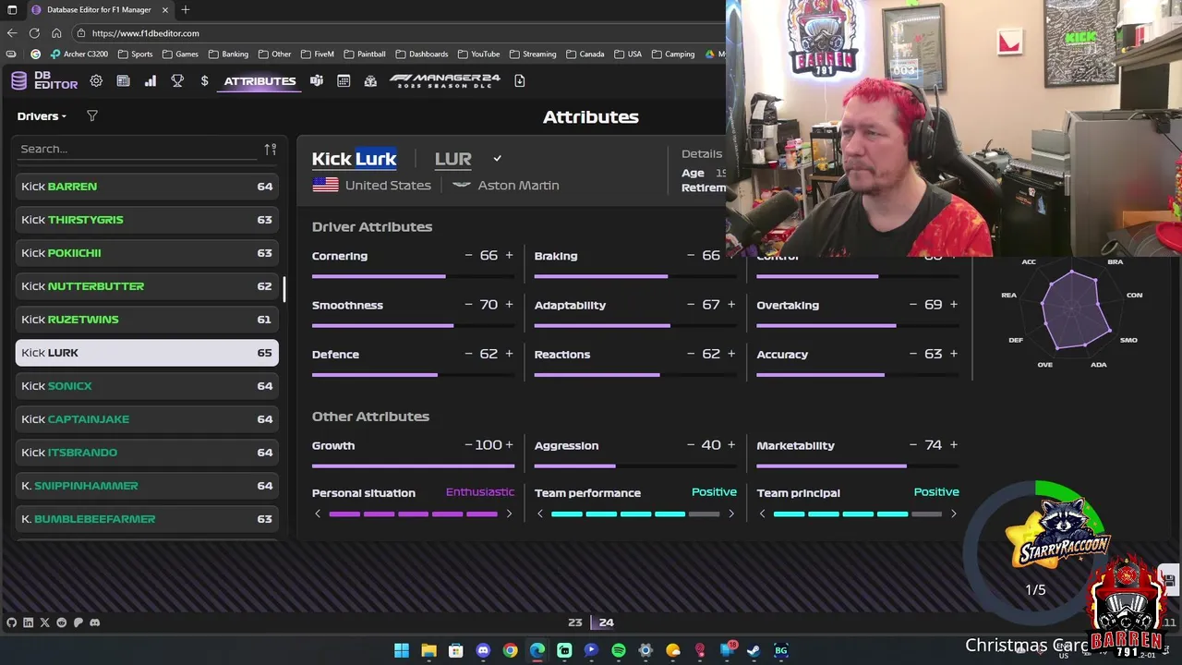Toggle sort order icon in search box
This screenshot has width=1182, height=665.
click(270, 149)
